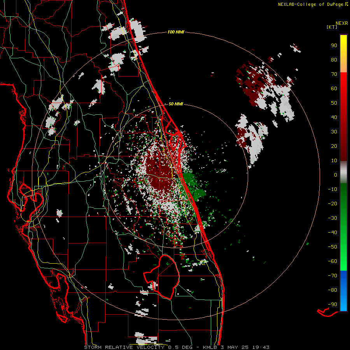Click the Storm Relative Velocity caption at bottom
350x350 pixels.
click(x=177, y=347)
